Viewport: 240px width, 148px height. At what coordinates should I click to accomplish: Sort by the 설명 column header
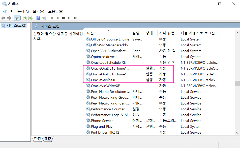[137, 33]
